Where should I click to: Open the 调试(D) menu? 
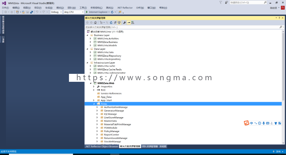click(60, 8)
